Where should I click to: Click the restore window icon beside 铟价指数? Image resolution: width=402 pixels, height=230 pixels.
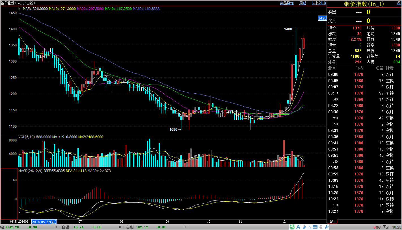point(397,3)
